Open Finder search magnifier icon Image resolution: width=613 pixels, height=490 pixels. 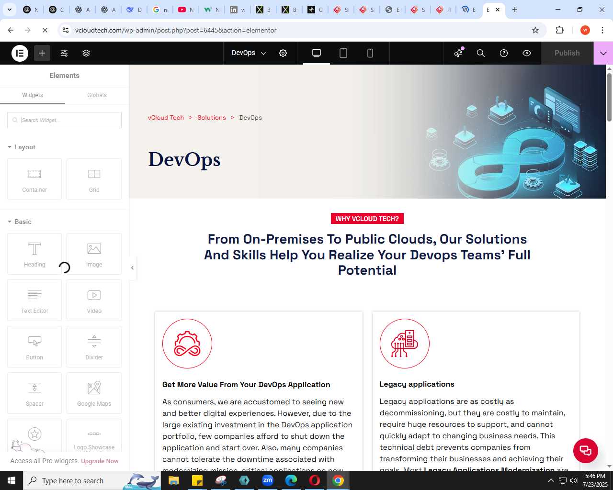click(x=481, y=53)
